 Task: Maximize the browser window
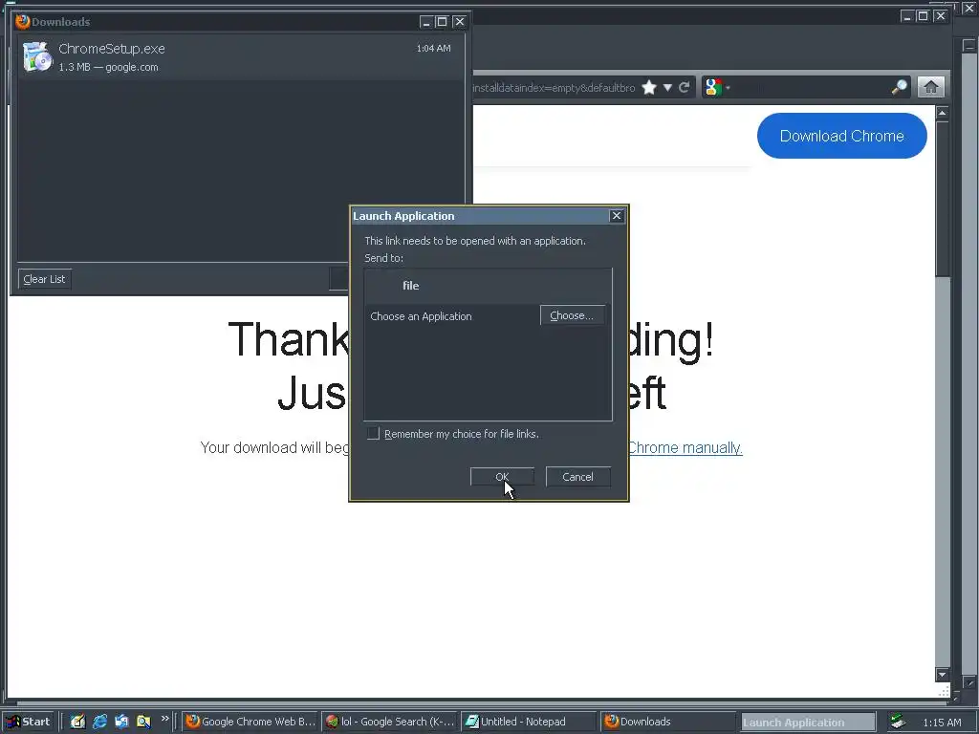[923, 16]
